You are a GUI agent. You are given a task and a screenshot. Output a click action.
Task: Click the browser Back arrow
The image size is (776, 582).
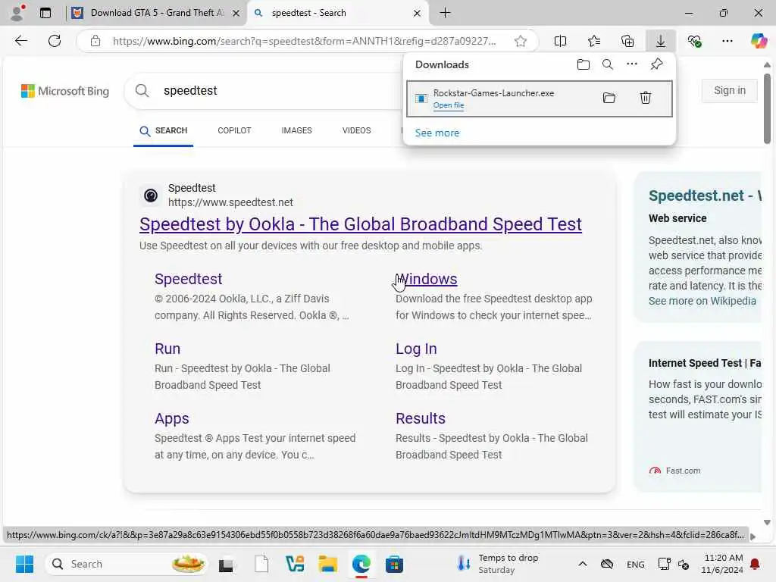point(20,41)
